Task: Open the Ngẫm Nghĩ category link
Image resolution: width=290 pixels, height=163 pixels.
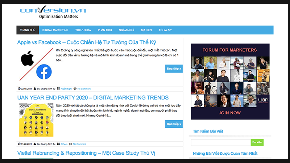Action: click(x=66, y=89)
